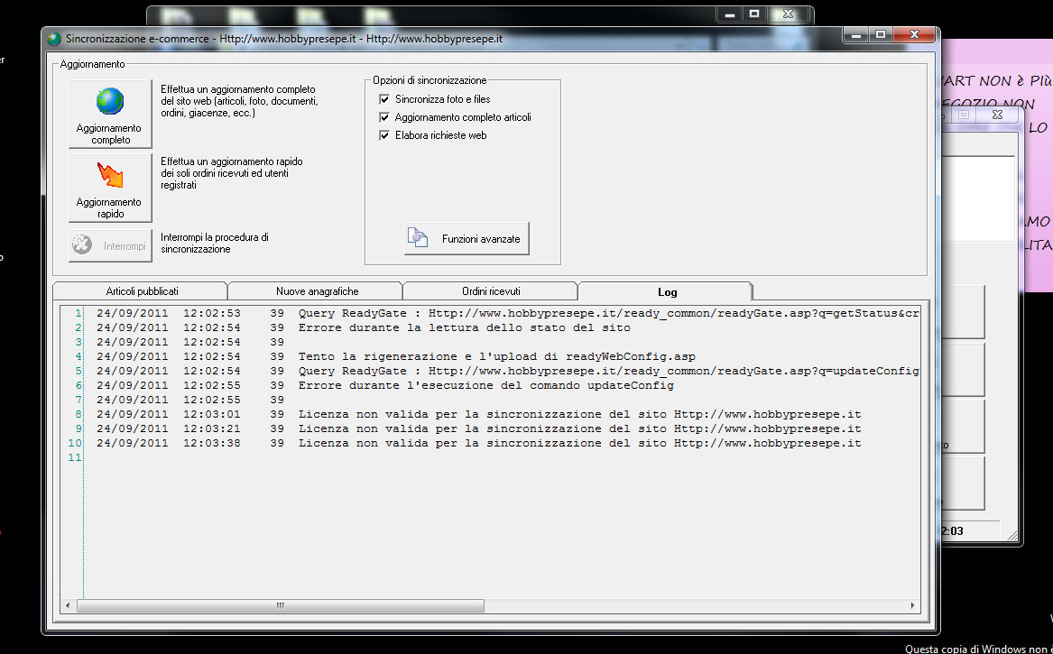Image resolution: width=1053 pixels, height=654 pixels.
Task: Click log line 1 Query ReadyGate getStatus
Action: pyautogui.click(x=608, y=313)
